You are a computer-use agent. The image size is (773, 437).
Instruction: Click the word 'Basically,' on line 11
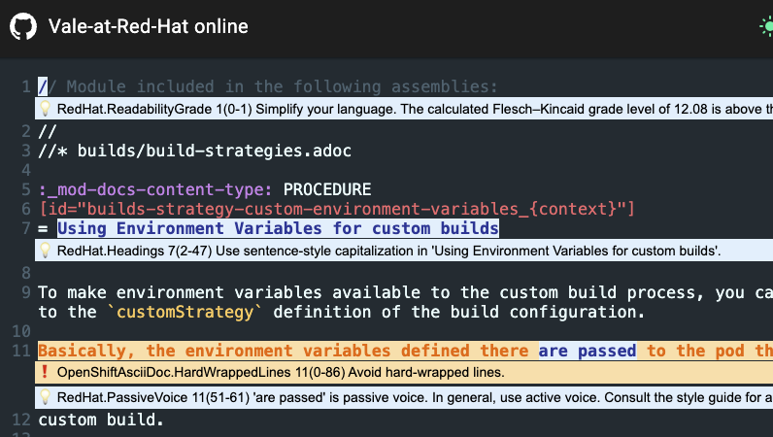[x=86, y=351]
